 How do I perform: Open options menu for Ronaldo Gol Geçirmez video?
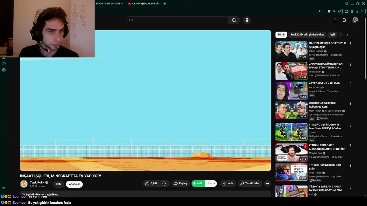click(x=350, y=104)
